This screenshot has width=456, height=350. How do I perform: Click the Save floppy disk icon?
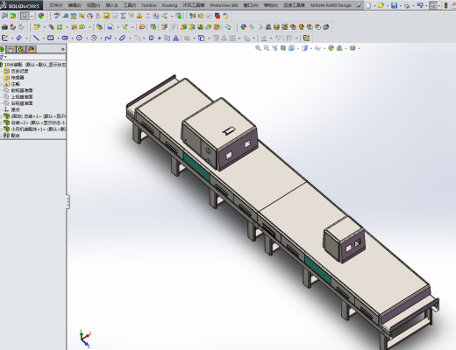[x=394, y=5]
